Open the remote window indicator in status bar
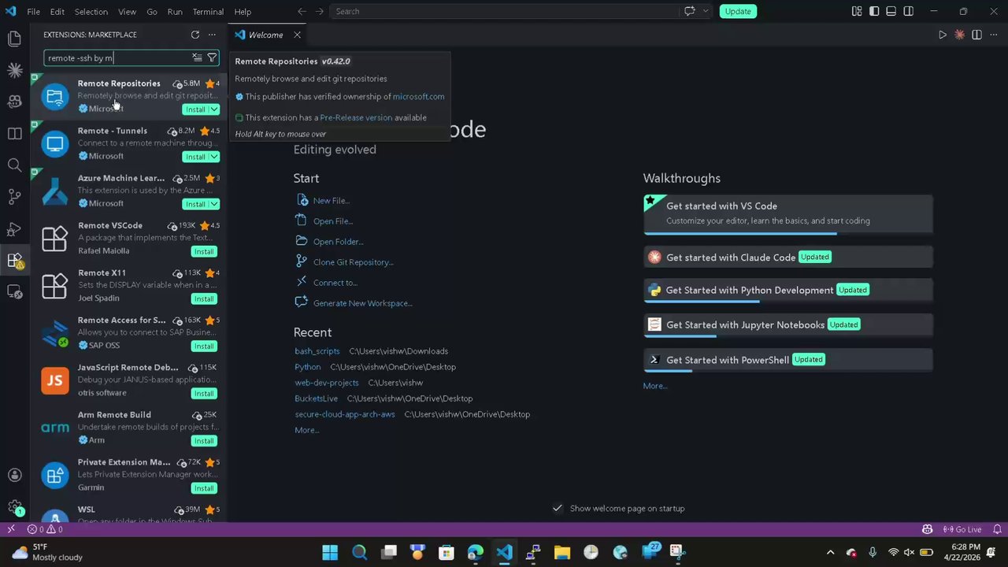Image resolution: width=1008 pixels, height=567 pixels. 11,529
